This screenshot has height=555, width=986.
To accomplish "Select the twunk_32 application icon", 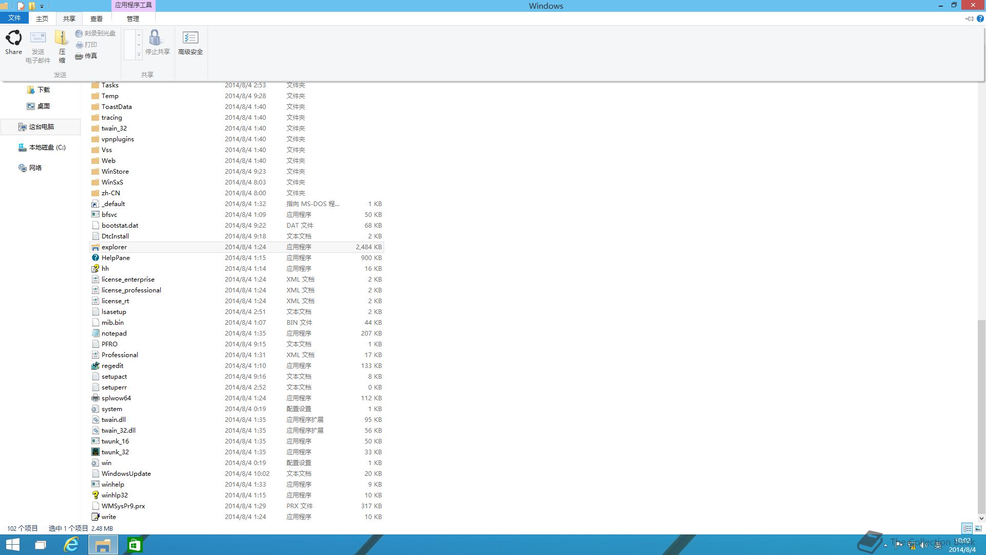I will click(96, 452).
